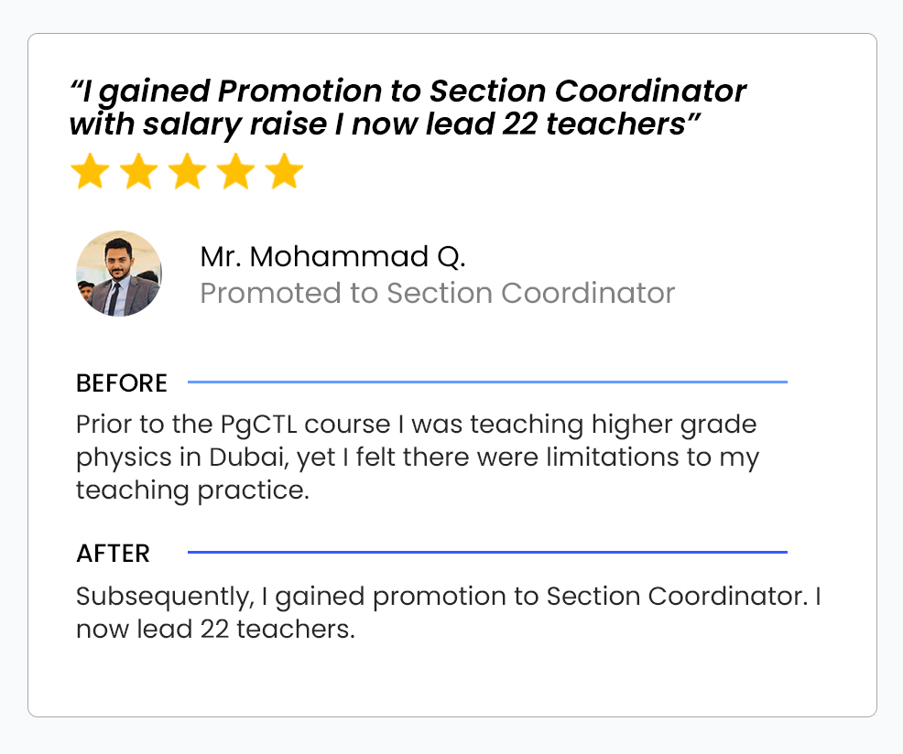
Task: Click 'now lead 22 teachers.' in the AFTER text
Action: [x=215, y=630]
